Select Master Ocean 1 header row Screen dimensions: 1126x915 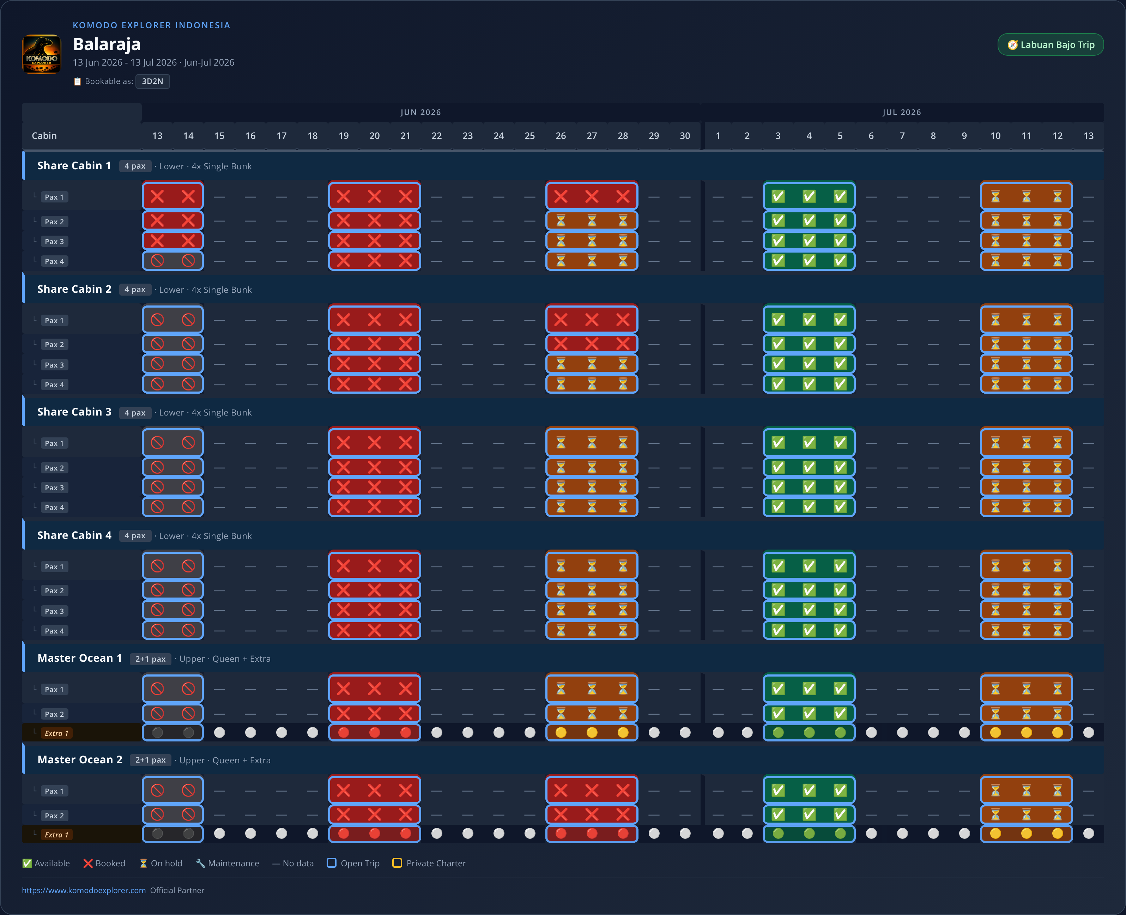click(563, 658)
